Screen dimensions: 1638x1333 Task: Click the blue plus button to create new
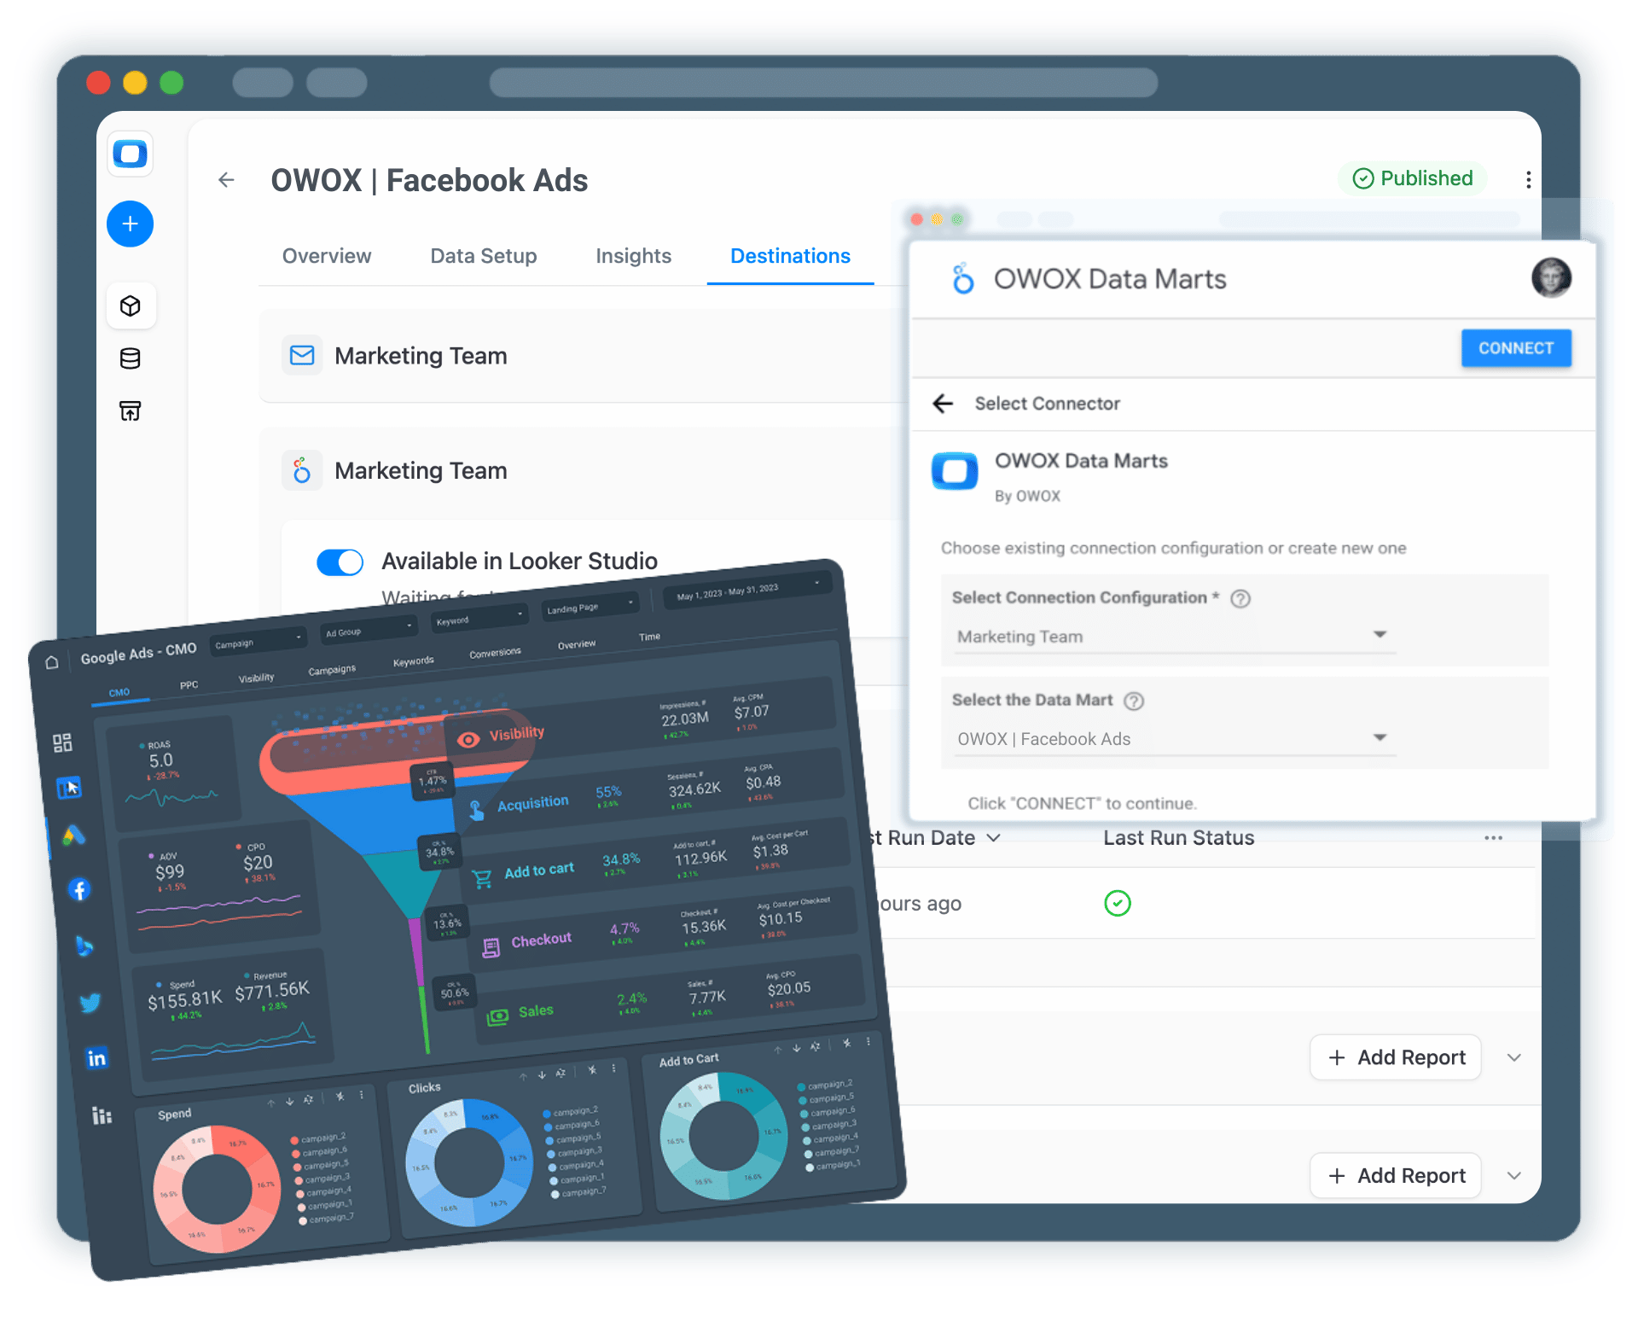click(130, 224)
